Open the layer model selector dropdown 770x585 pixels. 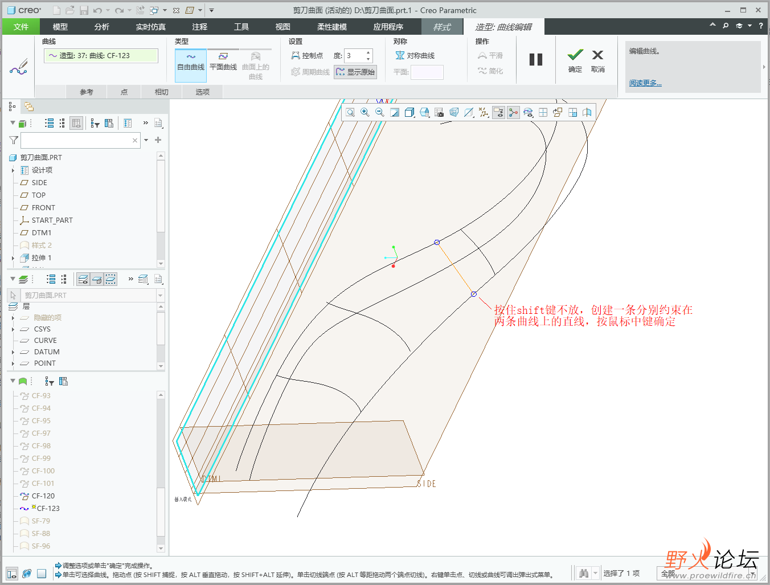point(160,296)
